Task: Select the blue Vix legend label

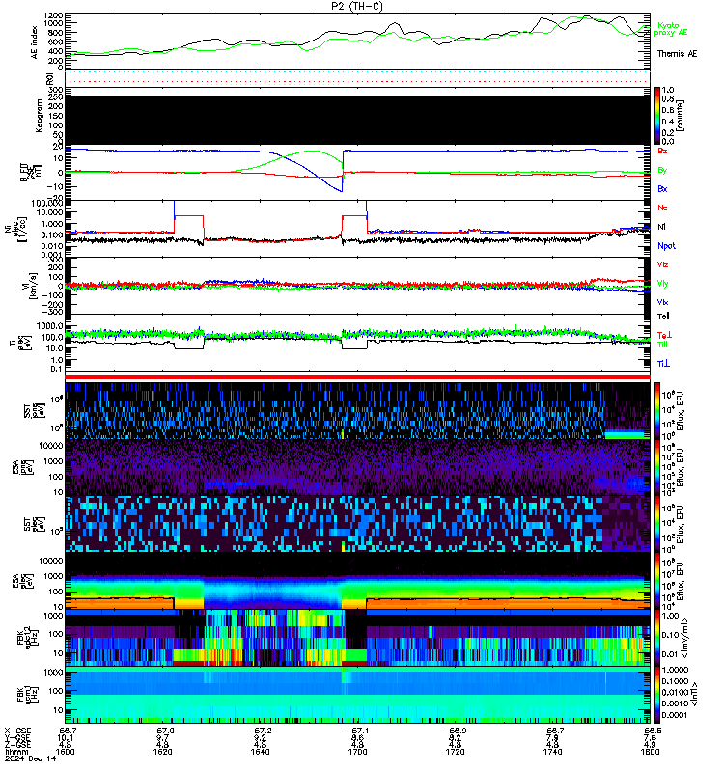Action: click(662, 302)
